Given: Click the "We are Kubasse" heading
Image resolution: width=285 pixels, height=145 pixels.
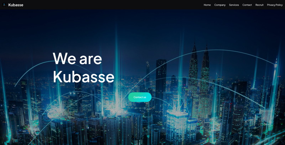Looking at the screenshot, I should [84, 67].
